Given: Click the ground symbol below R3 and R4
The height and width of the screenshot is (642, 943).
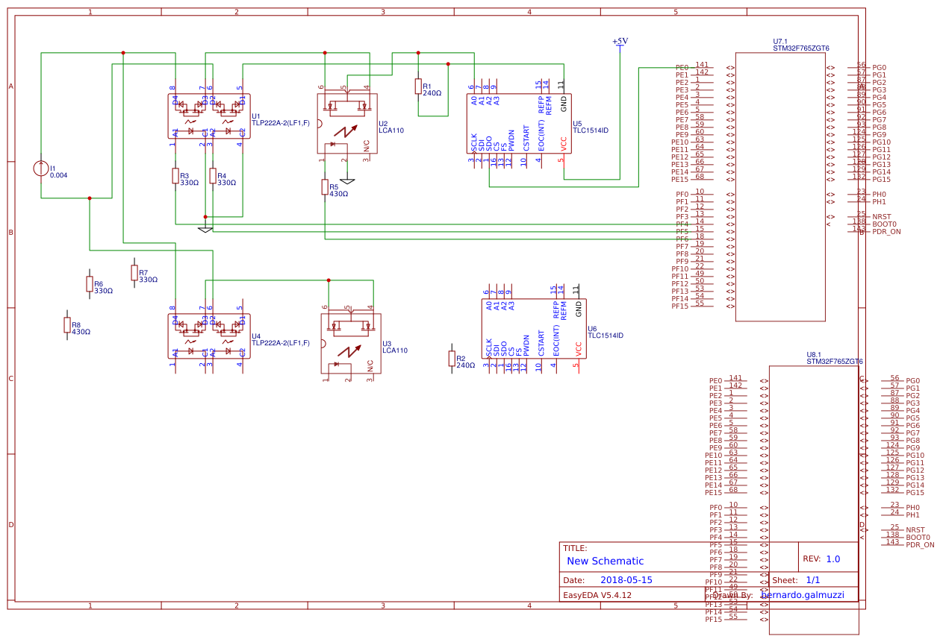Looking at the screenshot, I should pyautogui.click(x=205, y=228).
